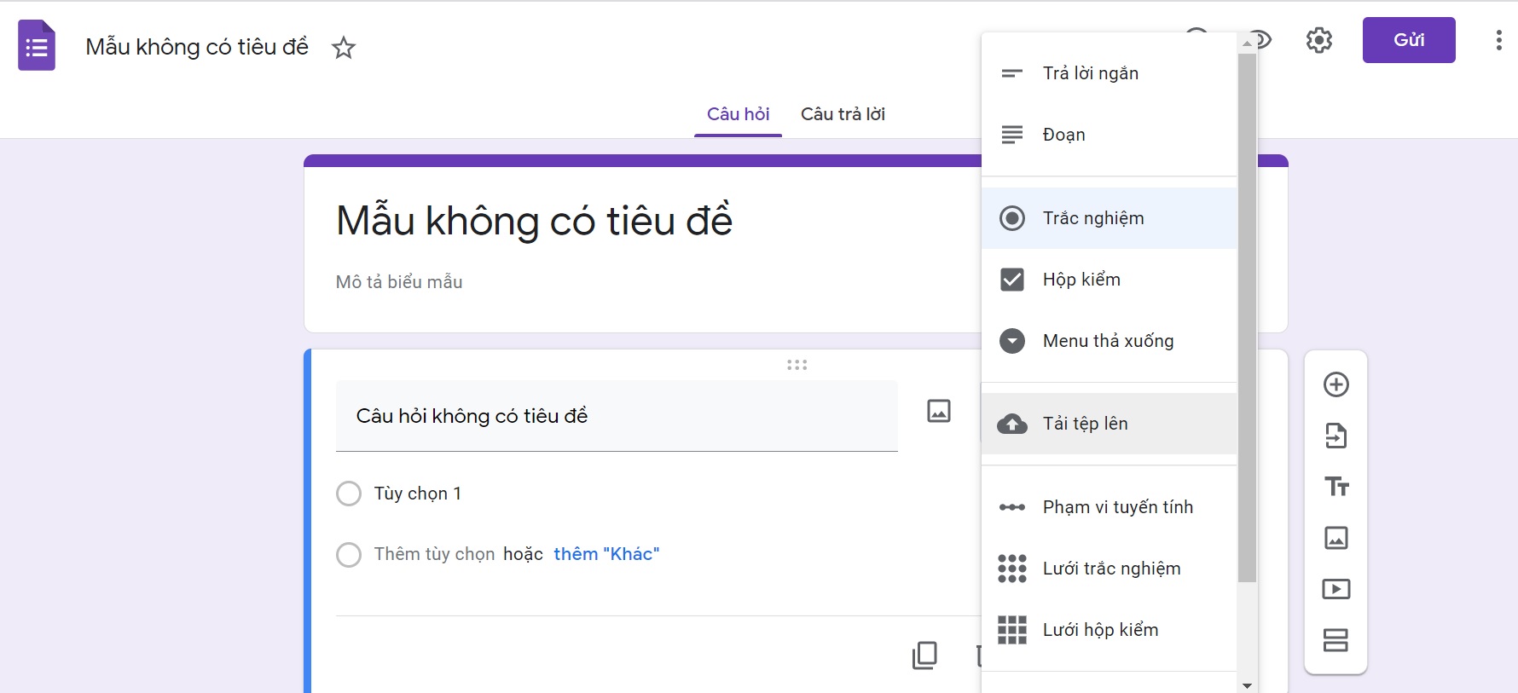
Task: Click the Tải tệp lên cloud icon
Action: pos(1012,424)
